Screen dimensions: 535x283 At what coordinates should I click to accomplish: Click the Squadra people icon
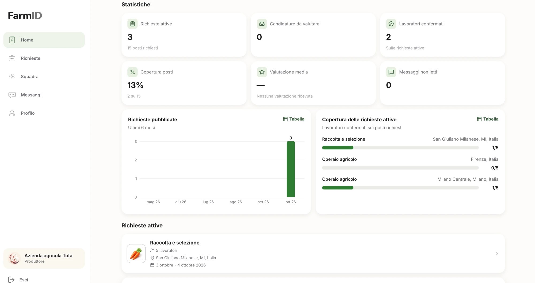point(12,76)
